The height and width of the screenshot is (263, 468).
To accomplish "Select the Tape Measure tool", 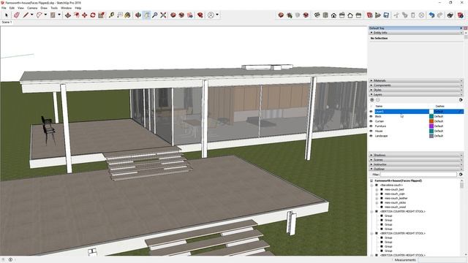I will coord(112,15).
